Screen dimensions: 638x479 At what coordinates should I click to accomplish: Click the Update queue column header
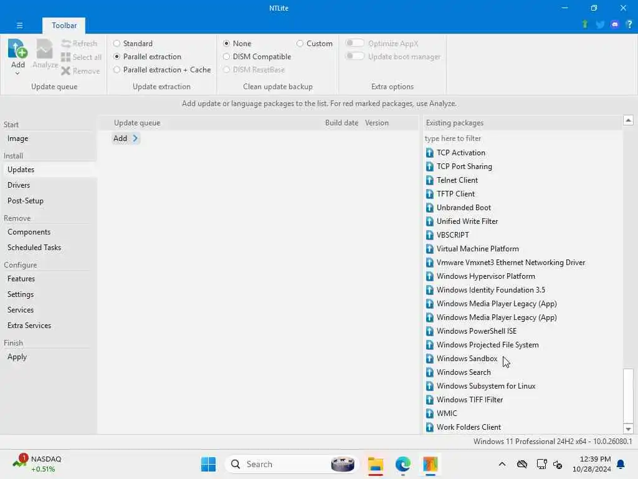[x=137, y=123]
